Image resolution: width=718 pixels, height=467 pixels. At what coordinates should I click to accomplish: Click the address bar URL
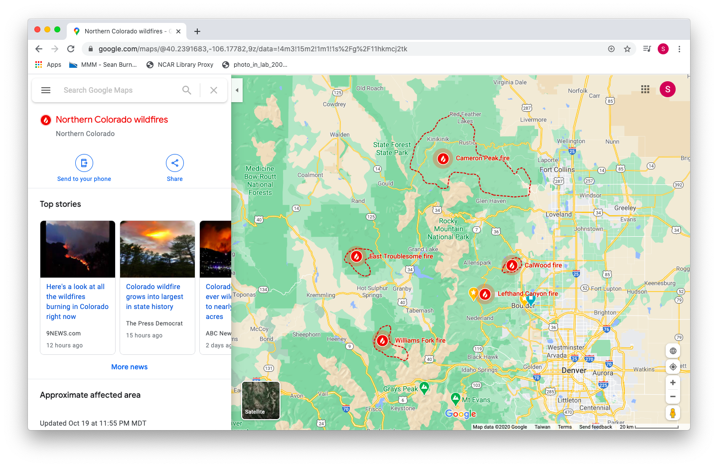tap(253, 49)
